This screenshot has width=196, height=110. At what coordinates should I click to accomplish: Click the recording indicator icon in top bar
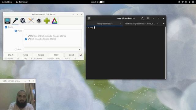[190, 2]
